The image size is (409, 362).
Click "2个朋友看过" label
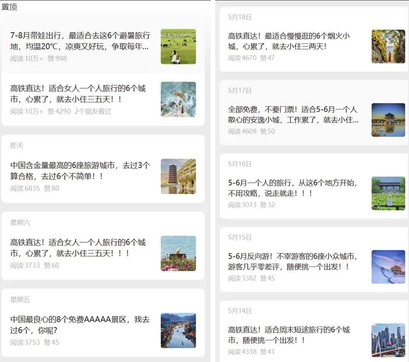(x=93, y=111)
